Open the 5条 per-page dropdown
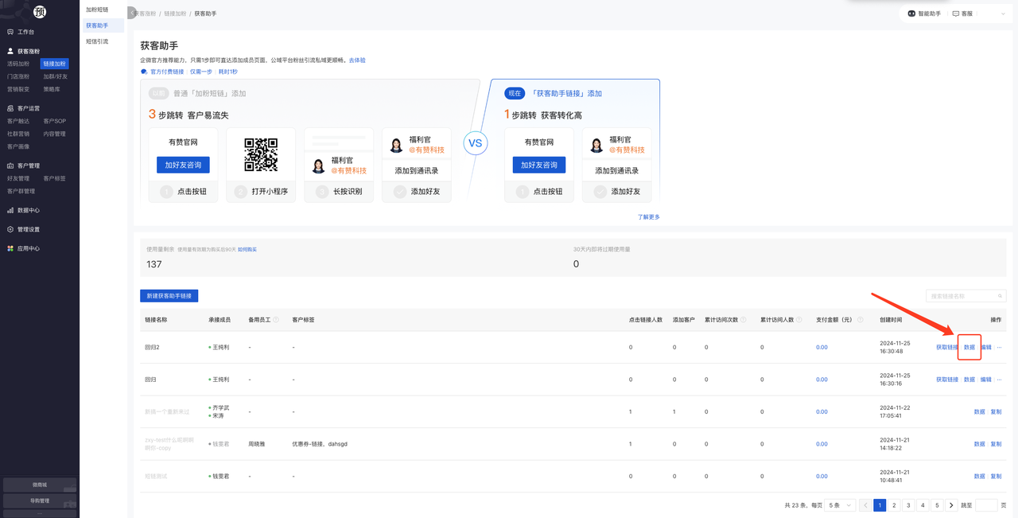1018x518 pixels. 839,505
